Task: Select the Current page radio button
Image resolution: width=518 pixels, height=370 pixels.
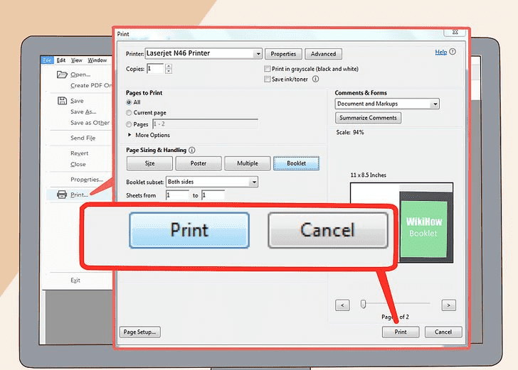Action: coord(129,113)
